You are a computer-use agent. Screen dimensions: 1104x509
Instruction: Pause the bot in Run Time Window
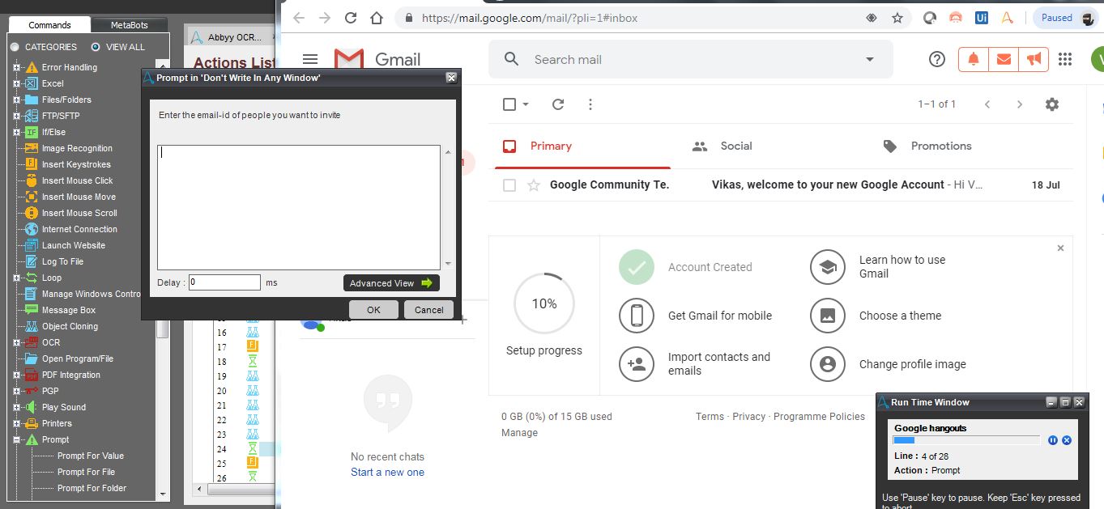pyautogui.click(x=1053, y=440)
